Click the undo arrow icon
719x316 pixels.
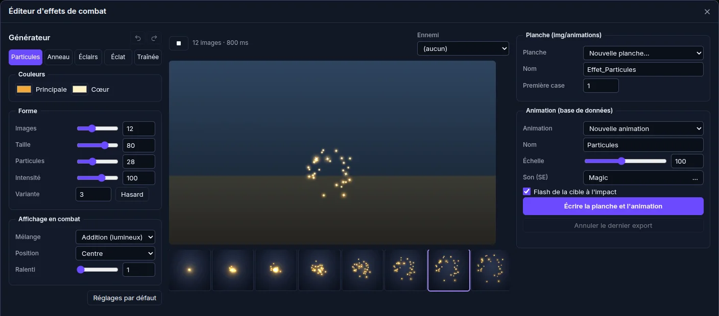click(x=138, y=38)
